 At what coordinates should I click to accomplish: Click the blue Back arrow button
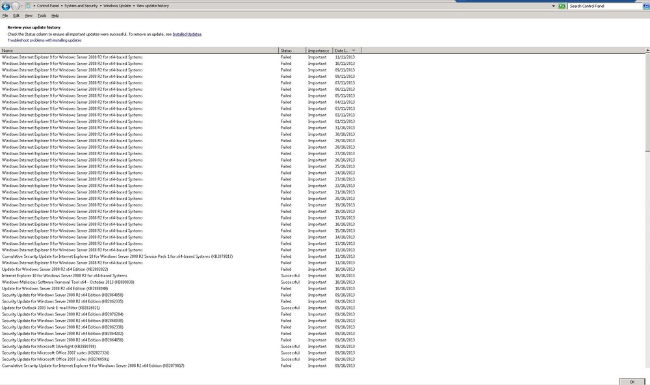coord(6,6)
